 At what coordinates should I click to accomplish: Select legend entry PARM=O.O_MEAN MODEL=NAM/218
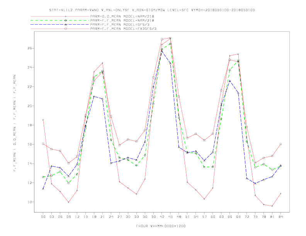122,16
